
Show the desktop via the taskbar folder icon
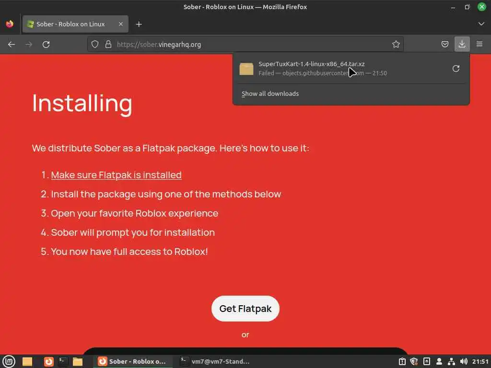(27, 361)
